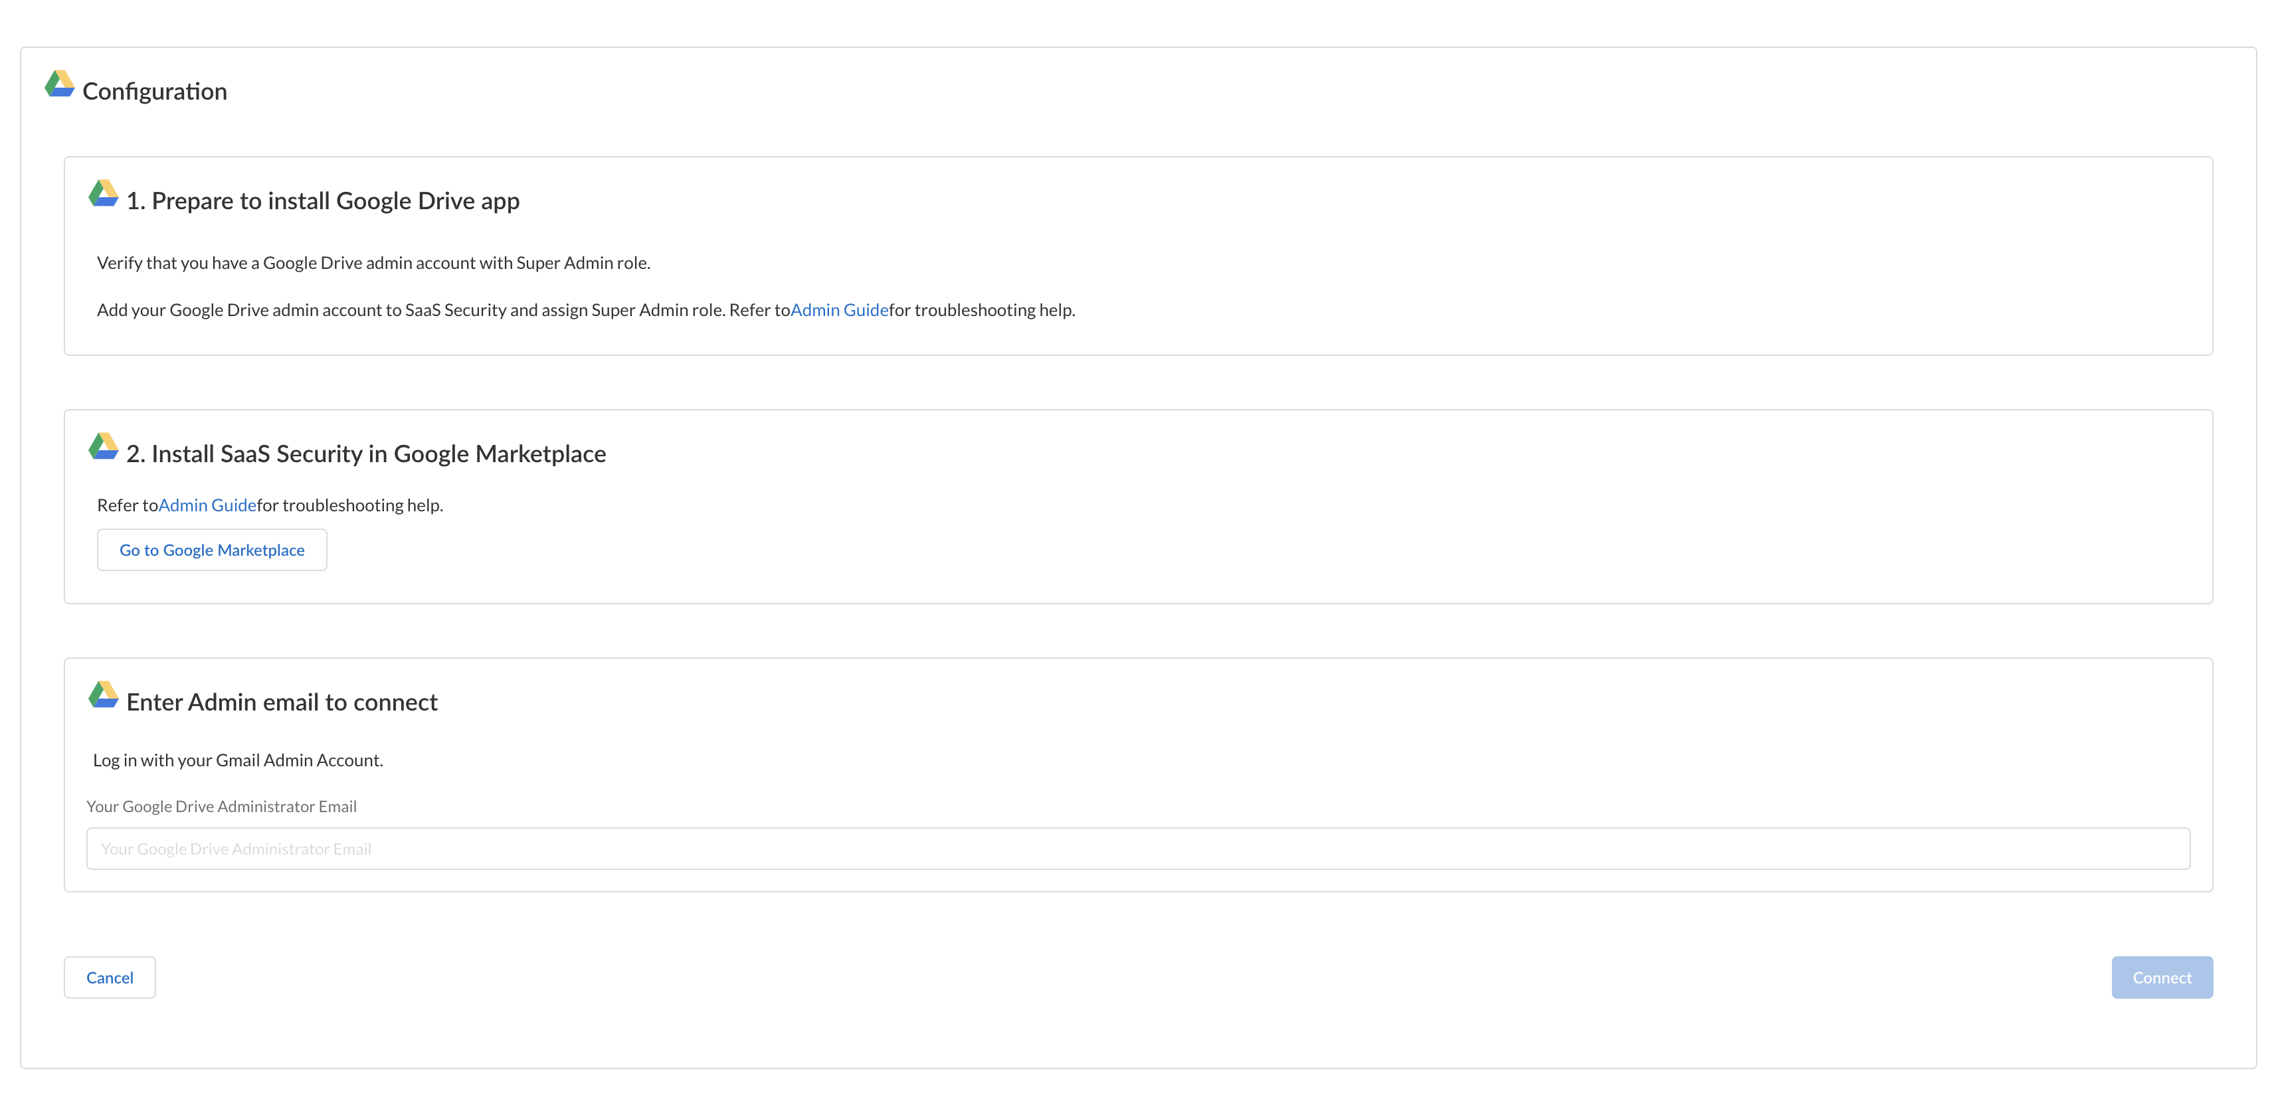Click the 'Enter Admin email to connect' heading
Screen dimensions: 2276x1097
(282, 702)
